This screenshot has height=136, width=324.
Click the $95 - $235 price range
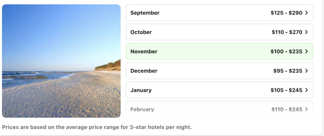[x=288, y=71]
